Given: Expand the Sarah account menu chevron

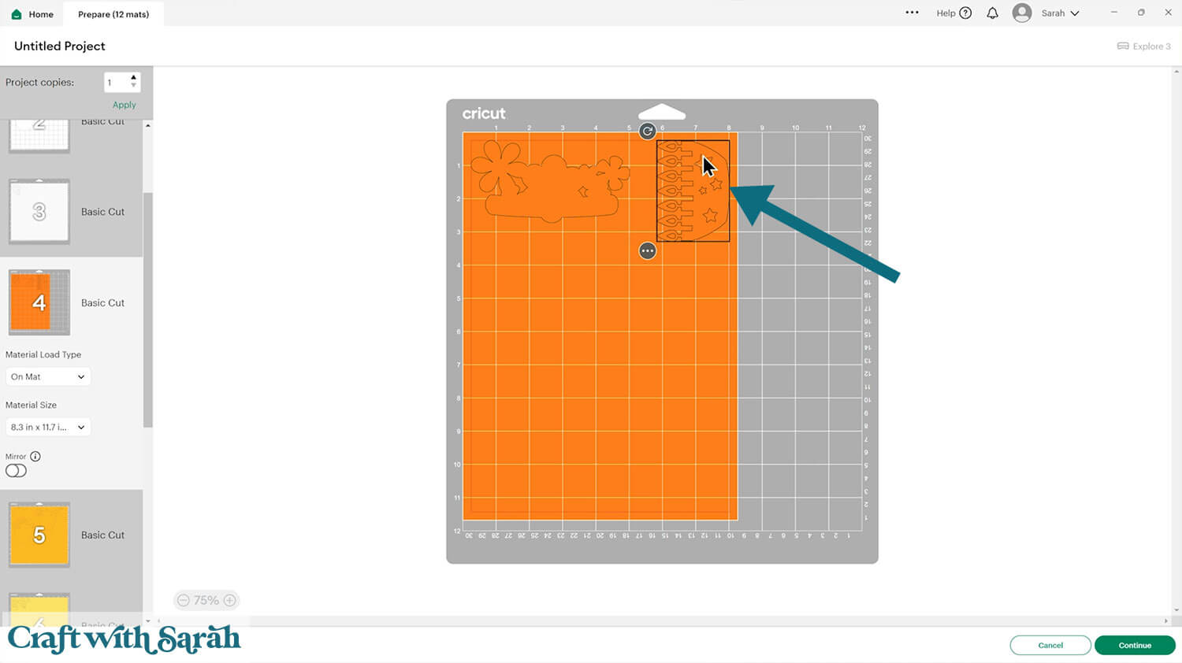Looking at the screenshot, I should (x=1075, y=13).
